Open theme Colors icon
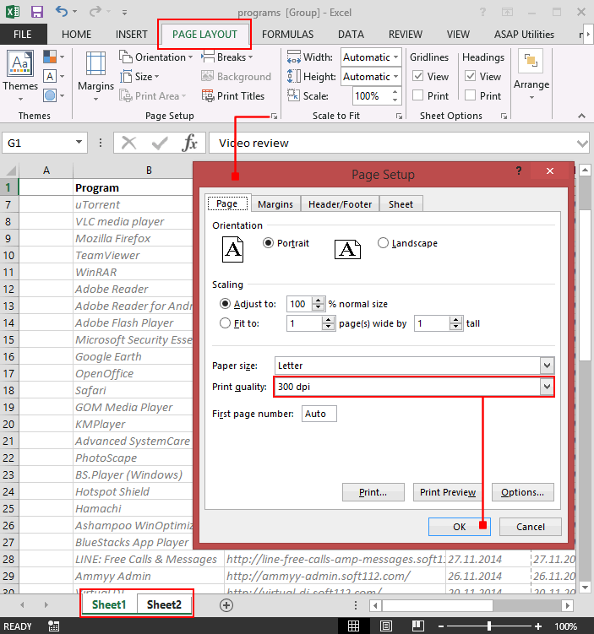The image size is (594, 634). (50, 57)
